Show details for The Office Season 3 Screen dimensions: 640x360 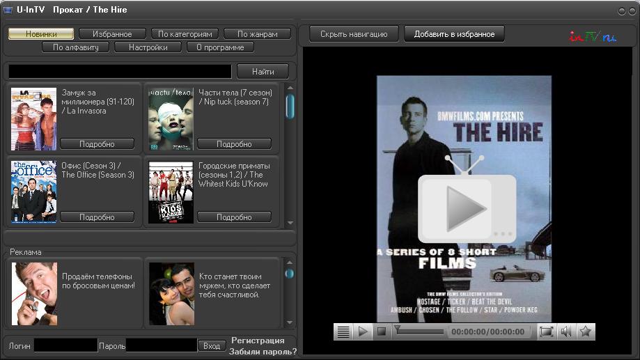point(97,217)
